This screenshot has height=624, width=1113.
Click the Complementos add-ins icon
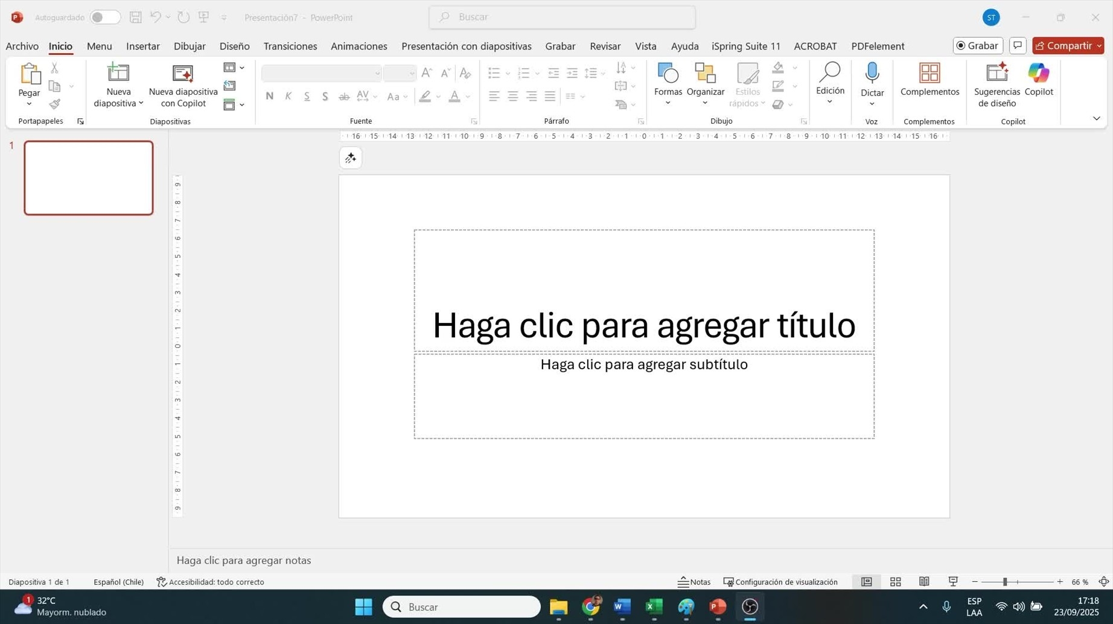click(929, 74)
